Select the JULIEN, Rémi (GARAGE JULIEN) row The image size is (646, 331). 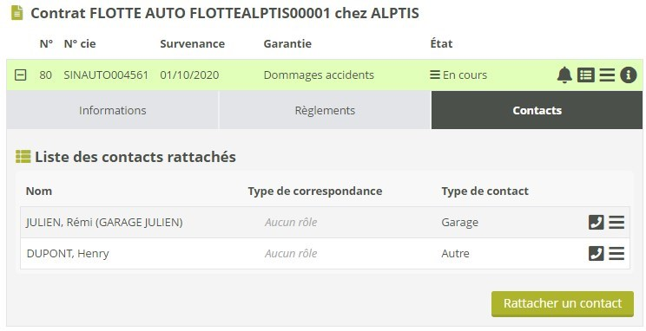tap(325, 223)
